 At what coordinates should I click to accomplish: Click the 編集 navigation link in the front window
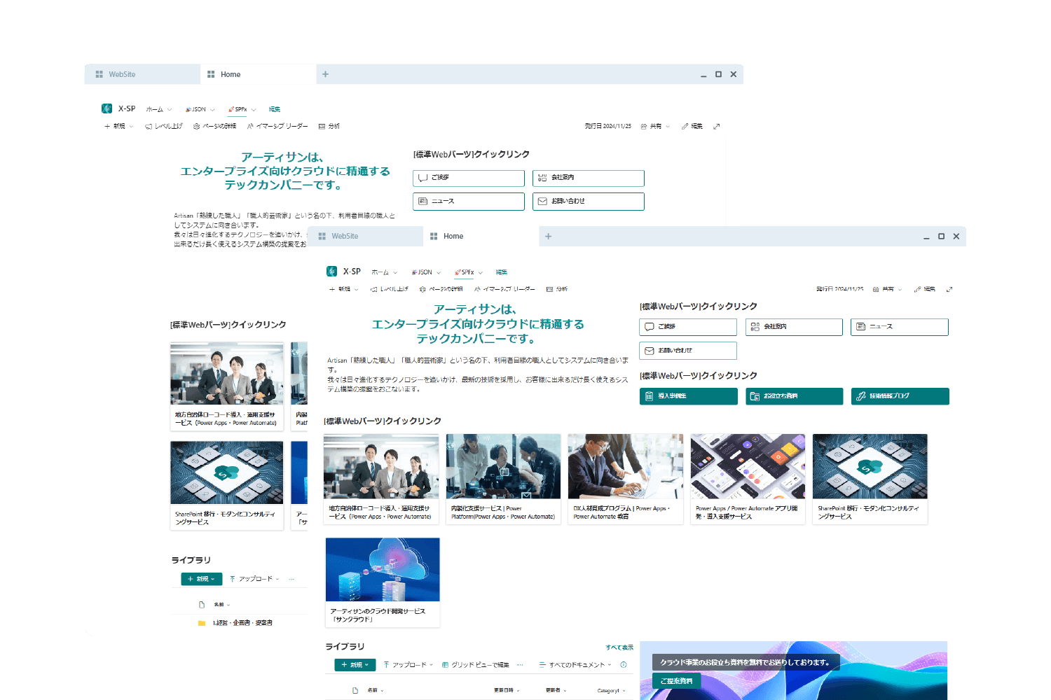tap(502, 272)
